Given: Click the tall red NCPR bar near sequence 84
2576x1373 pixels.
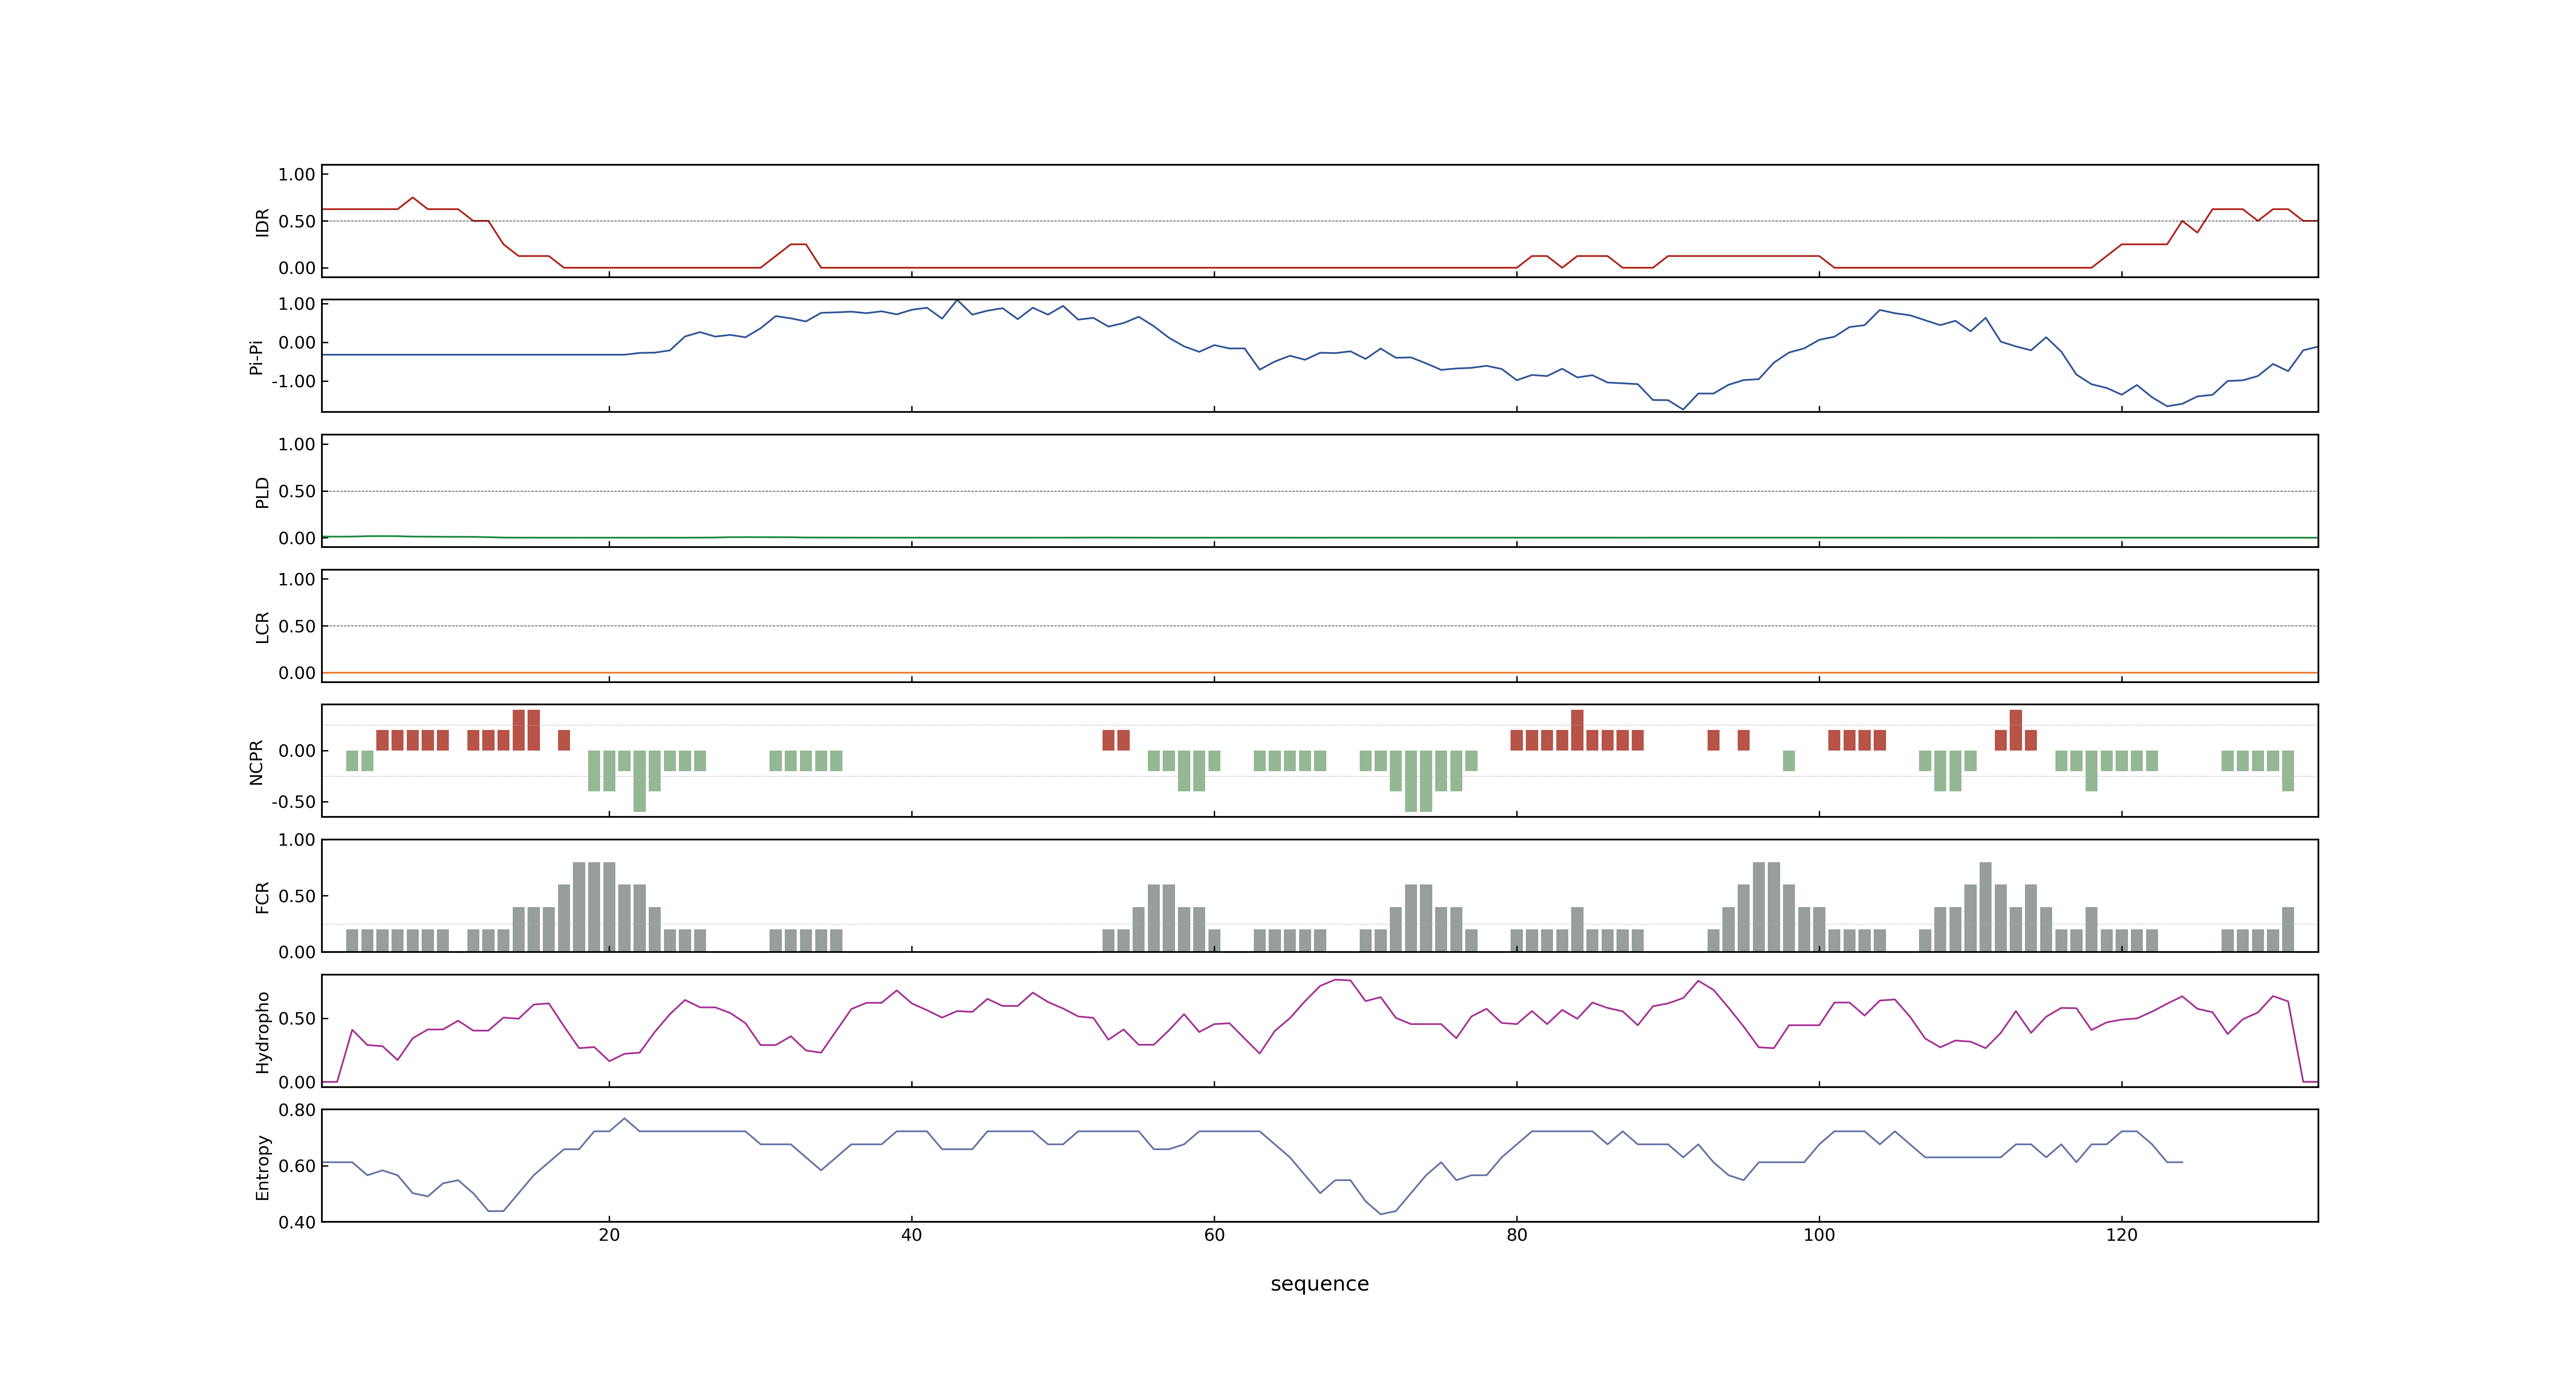Looking at the screenshot, I should [x=1577, y=730].
